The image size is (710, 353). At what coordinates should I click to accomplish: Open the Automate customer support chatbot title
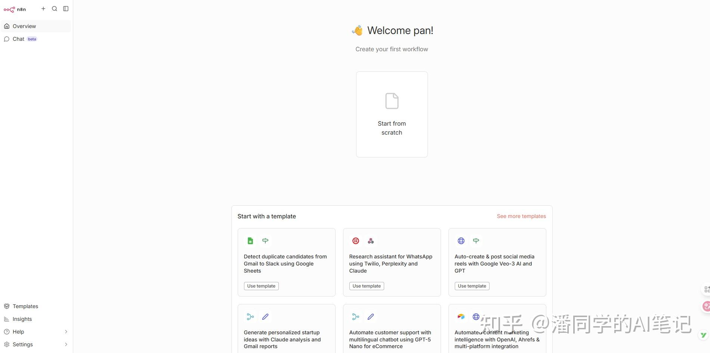coord(390,340)
